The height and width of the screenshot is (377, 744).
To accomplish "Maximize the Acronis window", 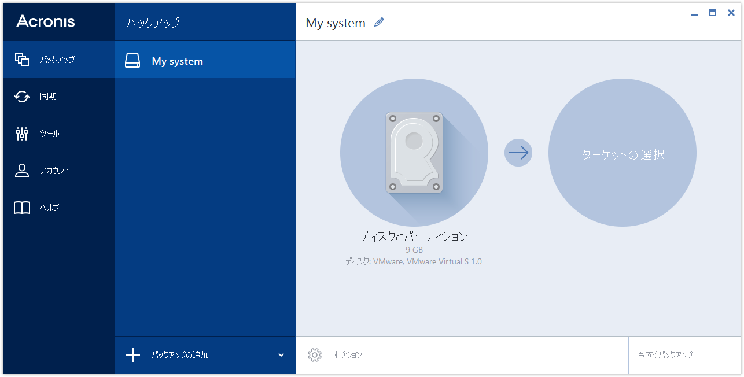I will [x=712, y=12].
